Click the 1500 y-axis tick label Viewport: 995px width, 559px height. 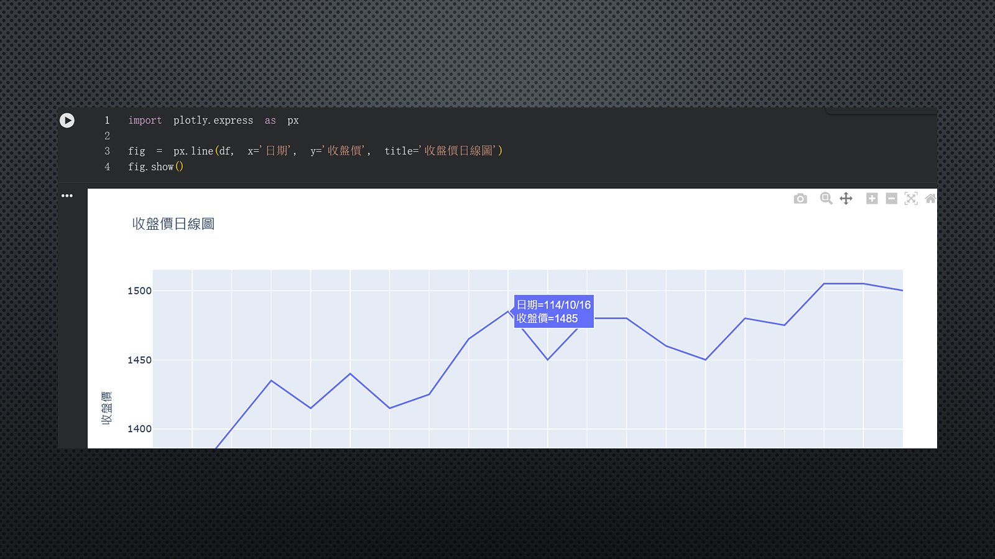click(139, 291)
